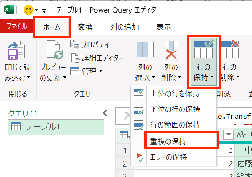Image resolution: width=252 pixels, height=177 pixels.
Task: Click the ABC column data type icon
Action: (x=241, y=135)
